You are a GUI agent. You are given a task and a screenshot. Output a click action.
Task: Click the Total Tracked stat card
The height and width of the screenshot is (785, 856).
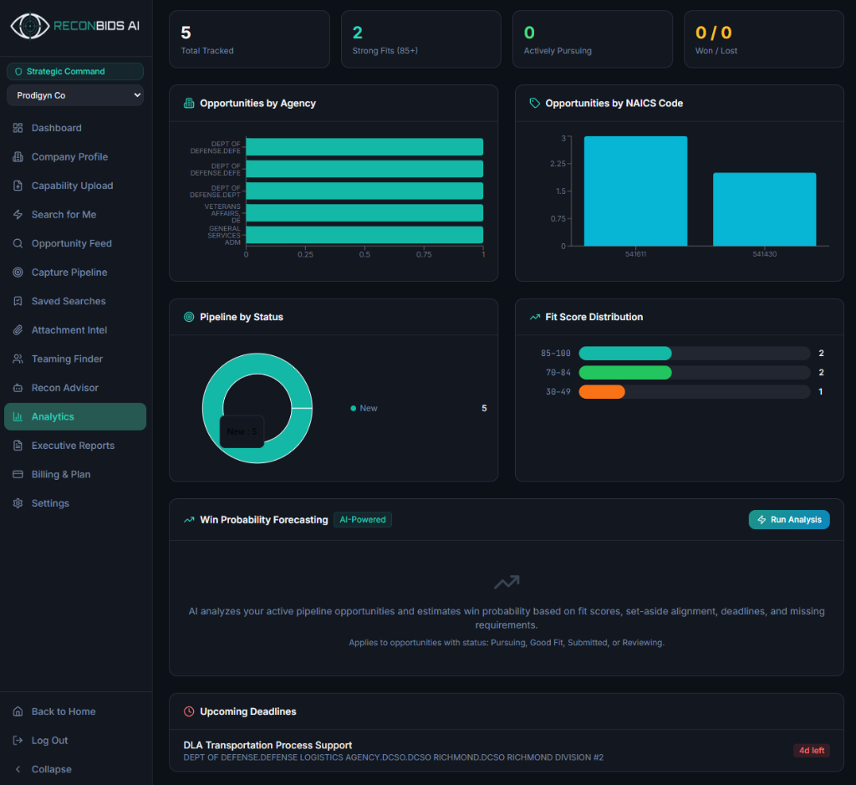(249, 39)
